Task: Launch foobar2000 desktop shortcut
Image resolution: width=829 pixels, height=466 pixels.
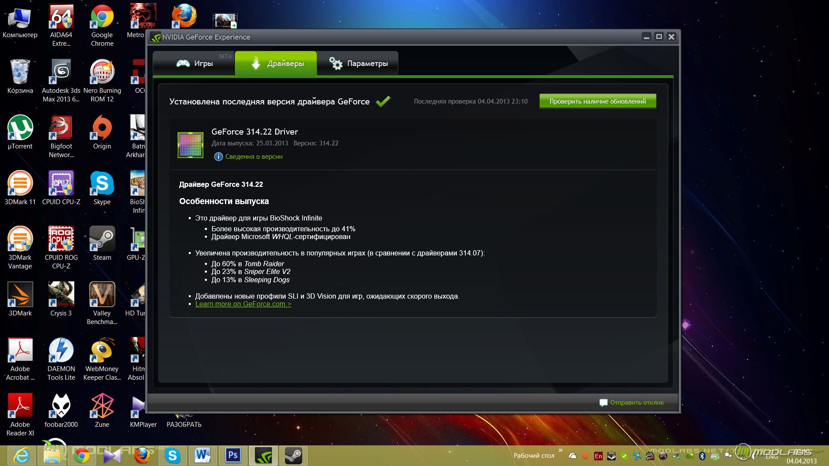Action: [61, 410]
